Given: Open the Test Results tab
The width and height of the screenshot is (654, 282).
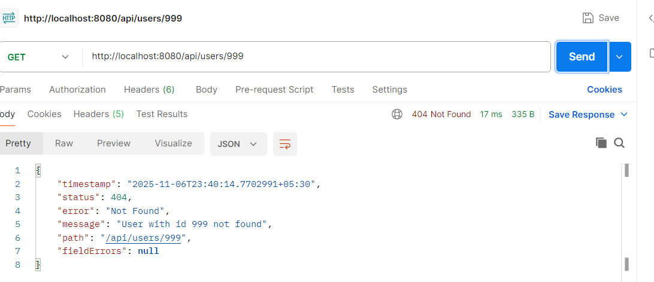Looking at the screenshot, I should click(x=162, y=114).
